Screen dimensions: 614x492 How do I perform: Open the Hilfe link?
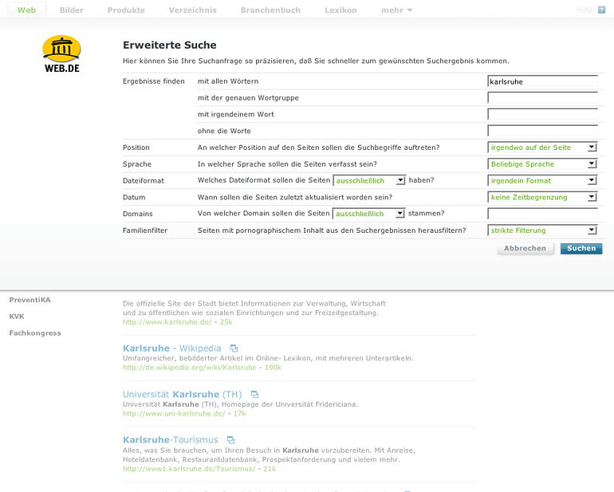[584, 10]
